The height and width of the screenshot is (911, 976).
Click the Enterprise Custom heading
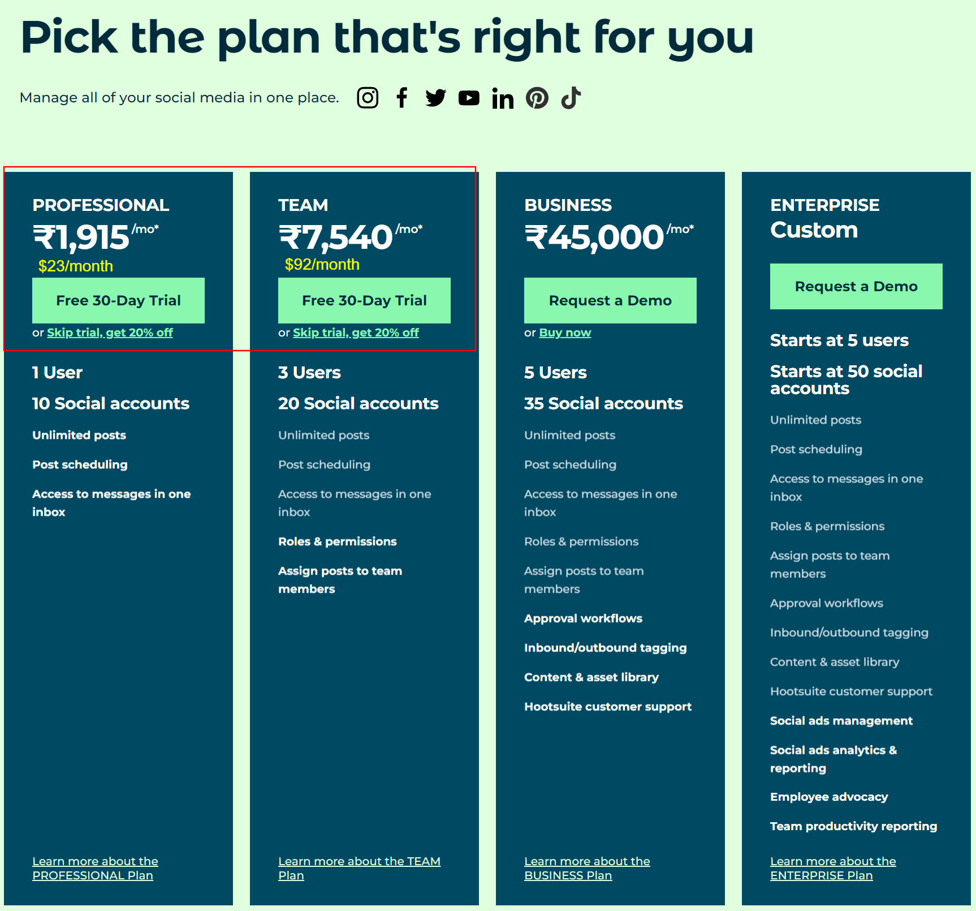click(x=814, y=230)
